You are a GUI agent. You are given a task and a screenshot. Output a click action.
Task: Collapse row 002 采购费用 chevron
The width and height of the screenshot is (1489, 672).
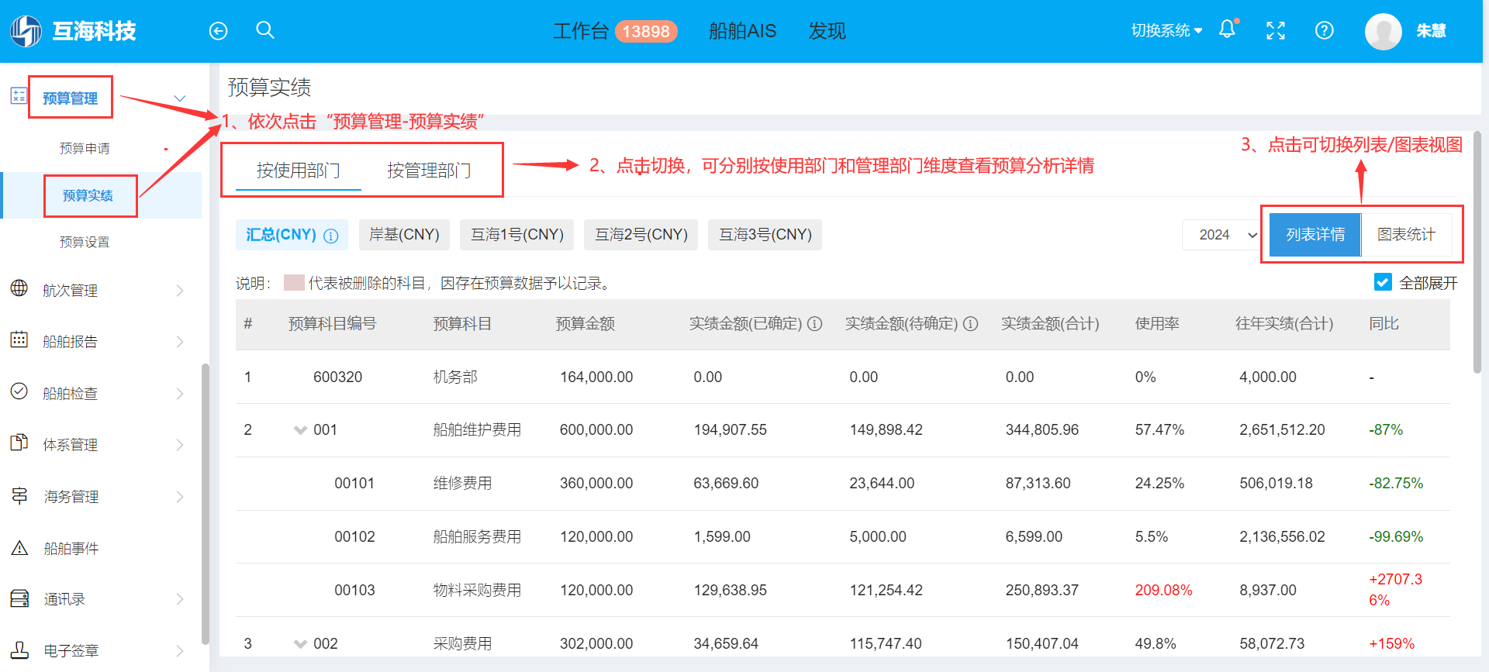pyautogui.click(x=301, y=644)
